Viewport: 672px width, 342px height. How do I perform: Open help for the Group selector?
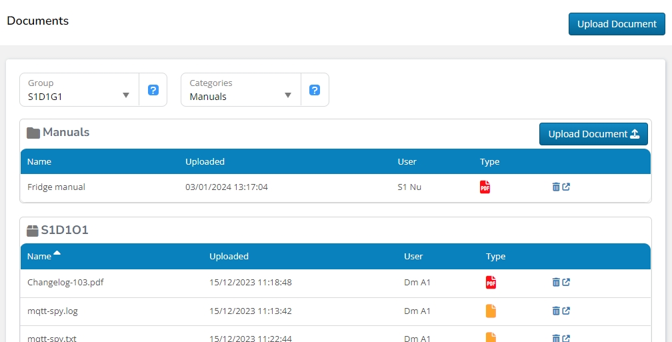(x=153, y=90)
